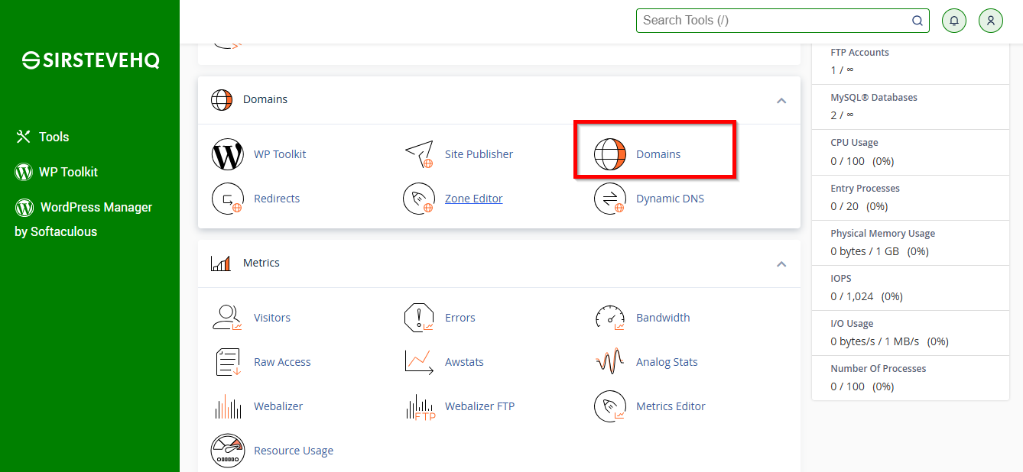Open the Metrics Editor link
The width and height of the screenshot is (1023, 472).
pos(671,406)
